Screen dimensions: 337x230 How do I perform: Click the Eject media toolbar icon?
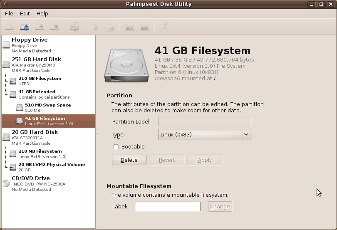40,27
